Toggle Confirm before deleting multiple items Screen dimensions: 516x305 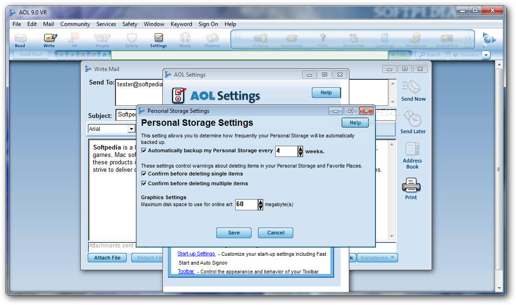click(144, 183)
